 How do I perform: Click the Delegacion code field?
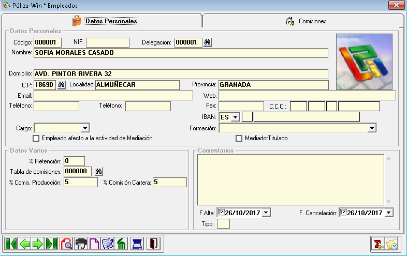coord(188,42)
